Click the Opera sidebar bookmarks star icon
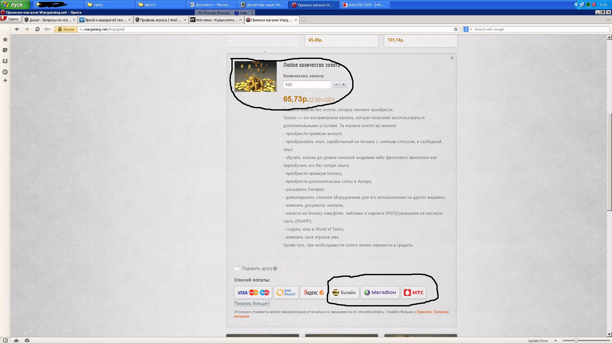 5,39
